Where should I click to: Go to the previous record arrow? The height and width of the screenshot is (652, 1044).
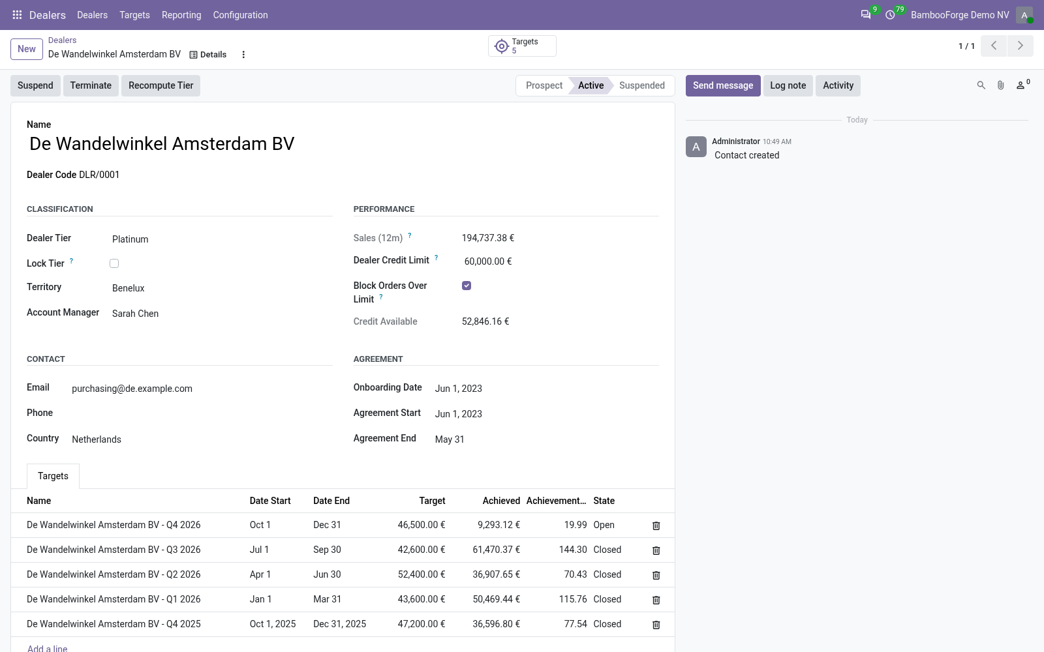pos(994,46)
